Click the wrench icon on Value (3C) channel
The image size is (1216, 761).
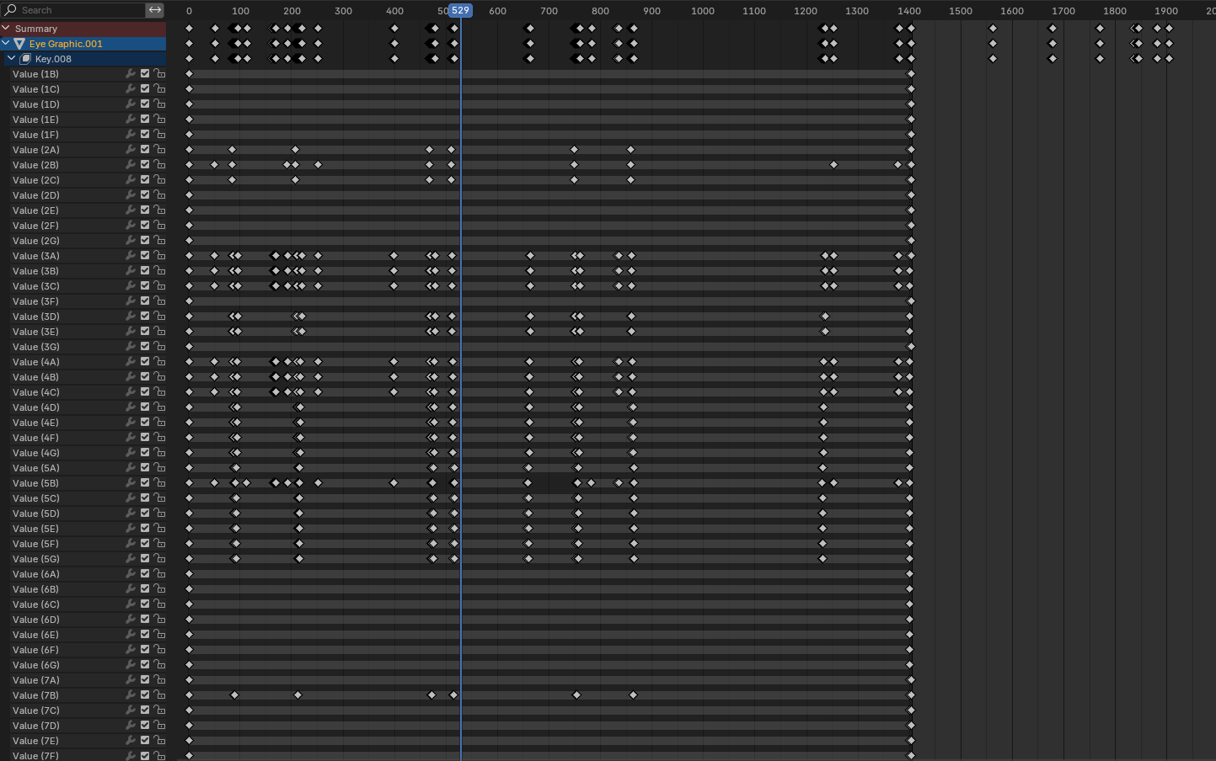[131, 286]
